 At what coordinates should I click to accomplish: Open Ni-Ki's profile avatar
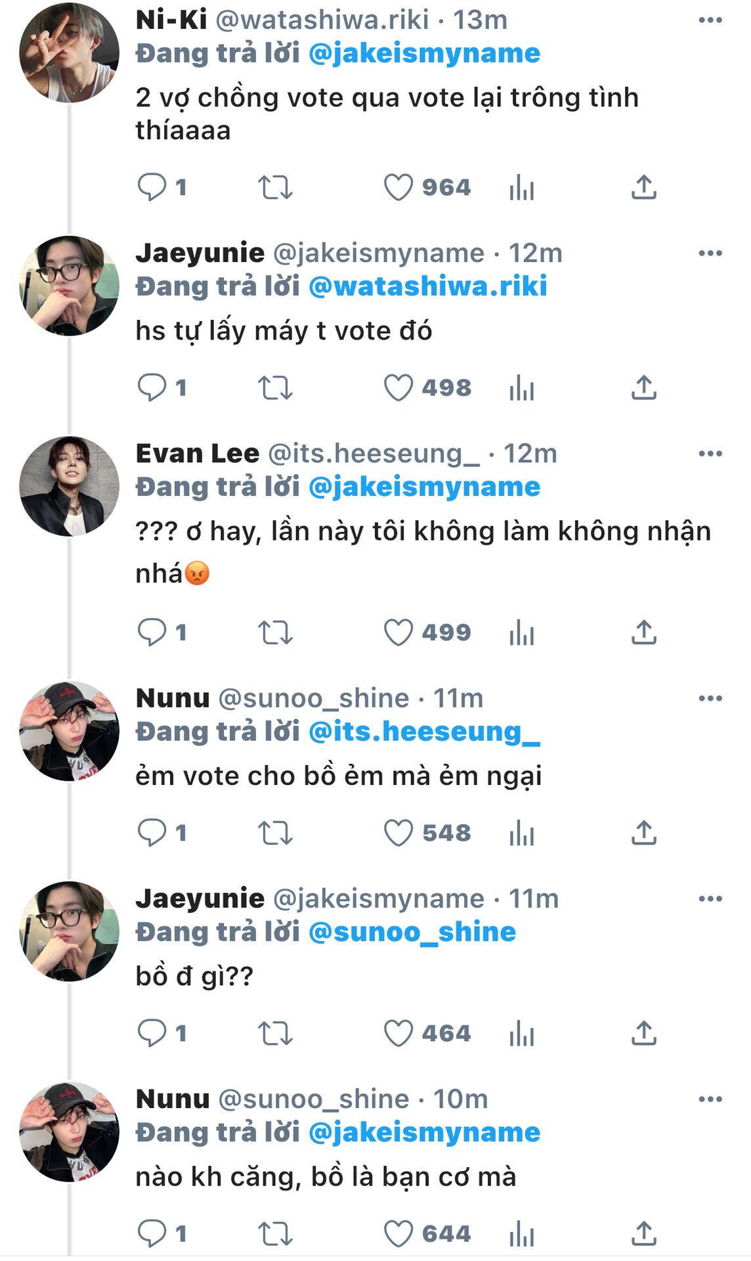(69, 53)
